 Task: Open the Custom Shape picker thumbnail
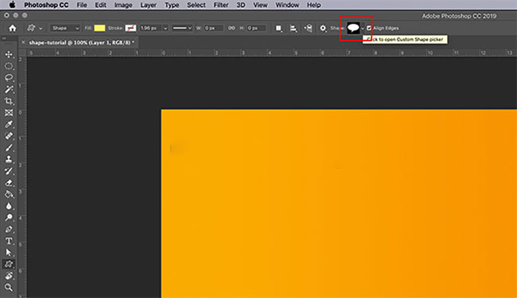353,28
